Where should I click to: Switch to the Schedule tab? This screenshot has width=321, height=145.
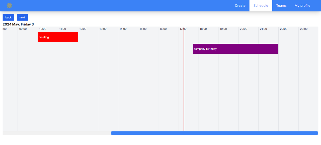(261, 5)
